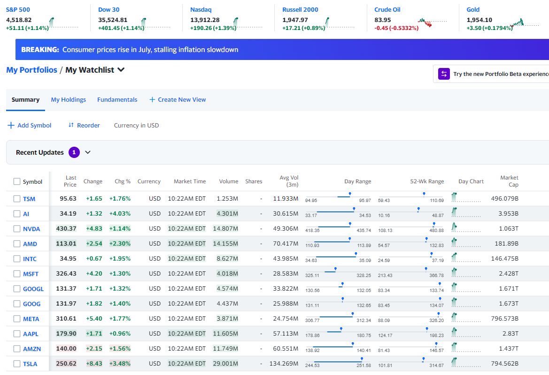The width and height of the screenshot is (549, 375).
Task: Click the Reorder arrows icon
Action: pyautogui.click(x=71, y=125)
